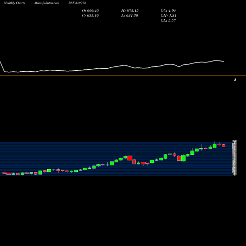The width and height of the screenshot is (246, 246).
Task: Click the last red candlestick on the chart
Action: (x=224, y=146)
